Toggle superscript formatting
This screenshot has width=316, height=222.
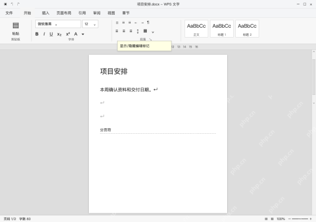(x=68, y=34)
